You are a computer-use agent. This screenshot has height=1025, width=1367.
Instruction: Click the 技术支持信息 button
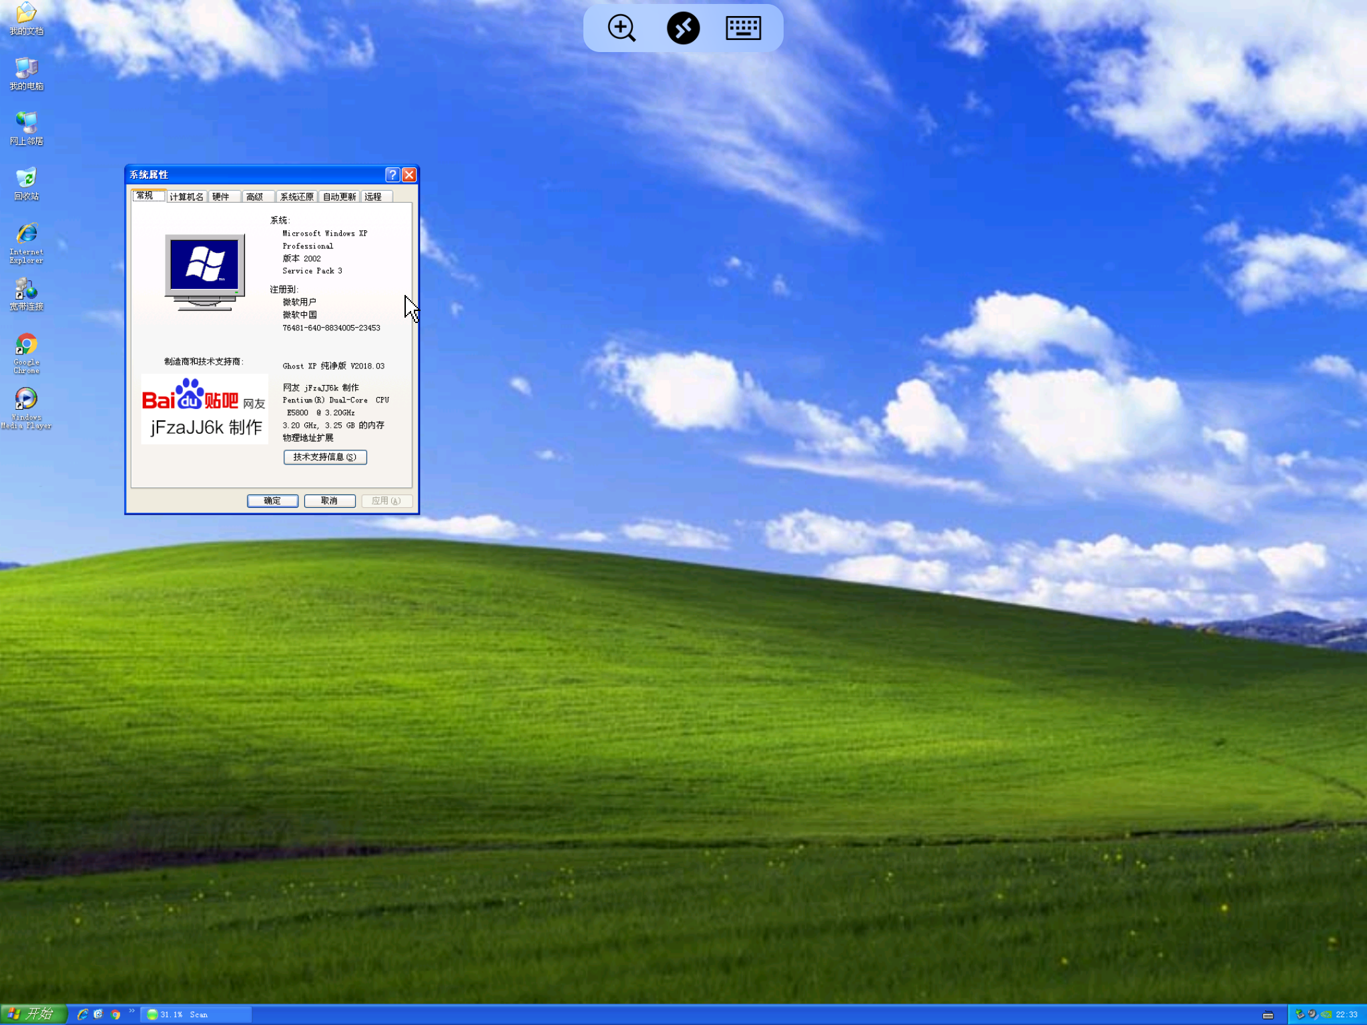tap(325, 457)
